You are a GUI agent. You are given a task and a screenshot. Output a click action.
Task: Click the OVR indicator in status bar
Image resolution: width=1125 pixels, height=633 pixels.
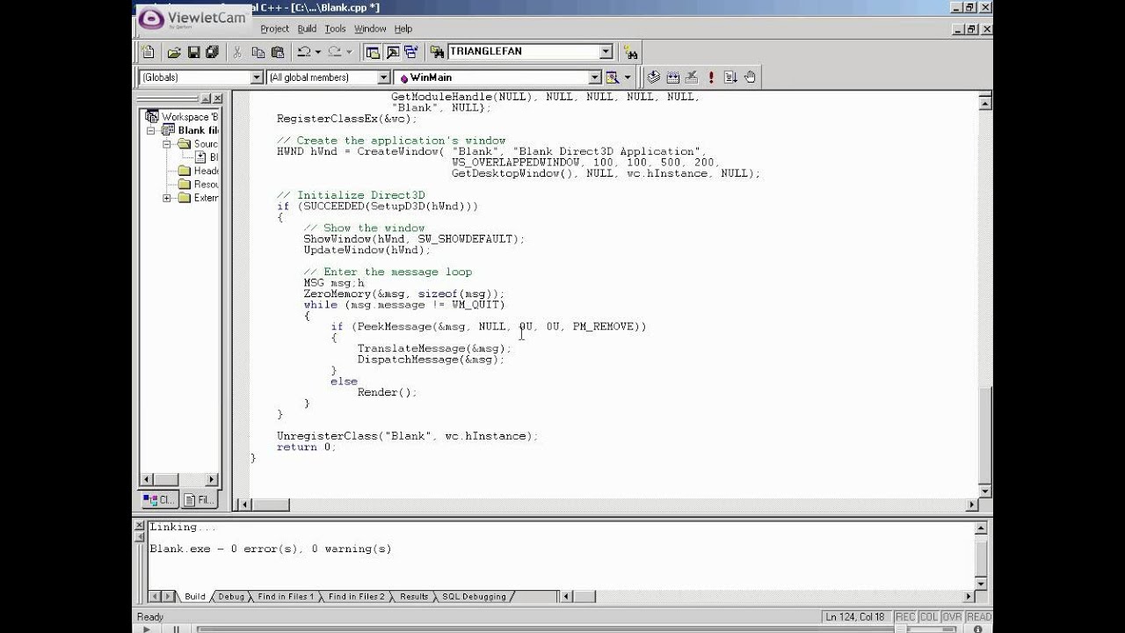point(953,617)
